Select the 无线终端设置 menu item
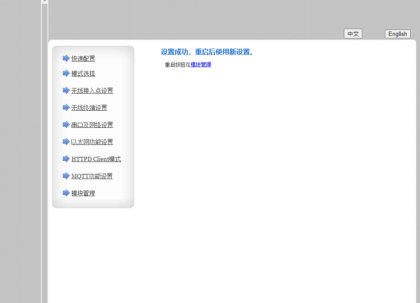 click(89, 108)
